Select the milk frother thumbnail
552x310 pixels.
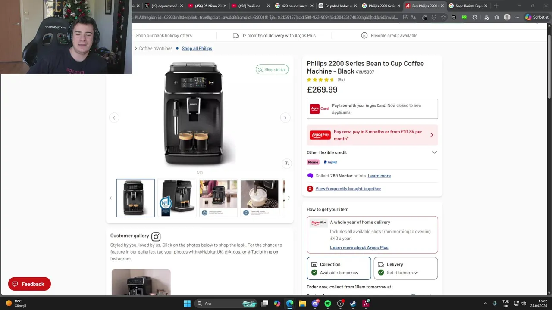pos(260,198)
